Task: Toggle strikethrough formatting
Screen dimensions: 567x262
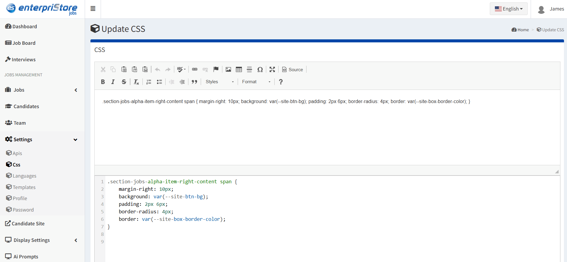Action: (124, 82)
